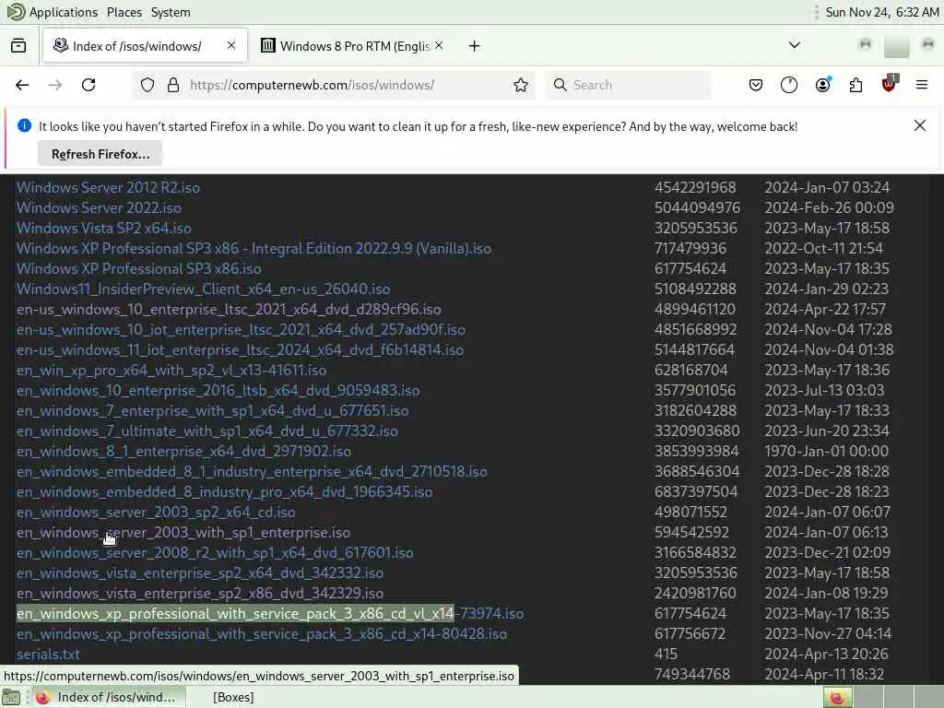The width and height of the screenshot is (944, 708).
Task: Open the Windows Server 2012 R2.iso link
Action: click(x=108, y=187)
